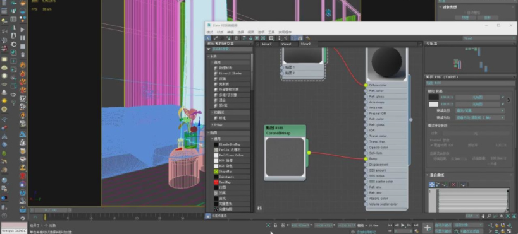Click the Show Shaded Material in Viewport icon
Screen dimensions: 518x234
tap(257, 38)
